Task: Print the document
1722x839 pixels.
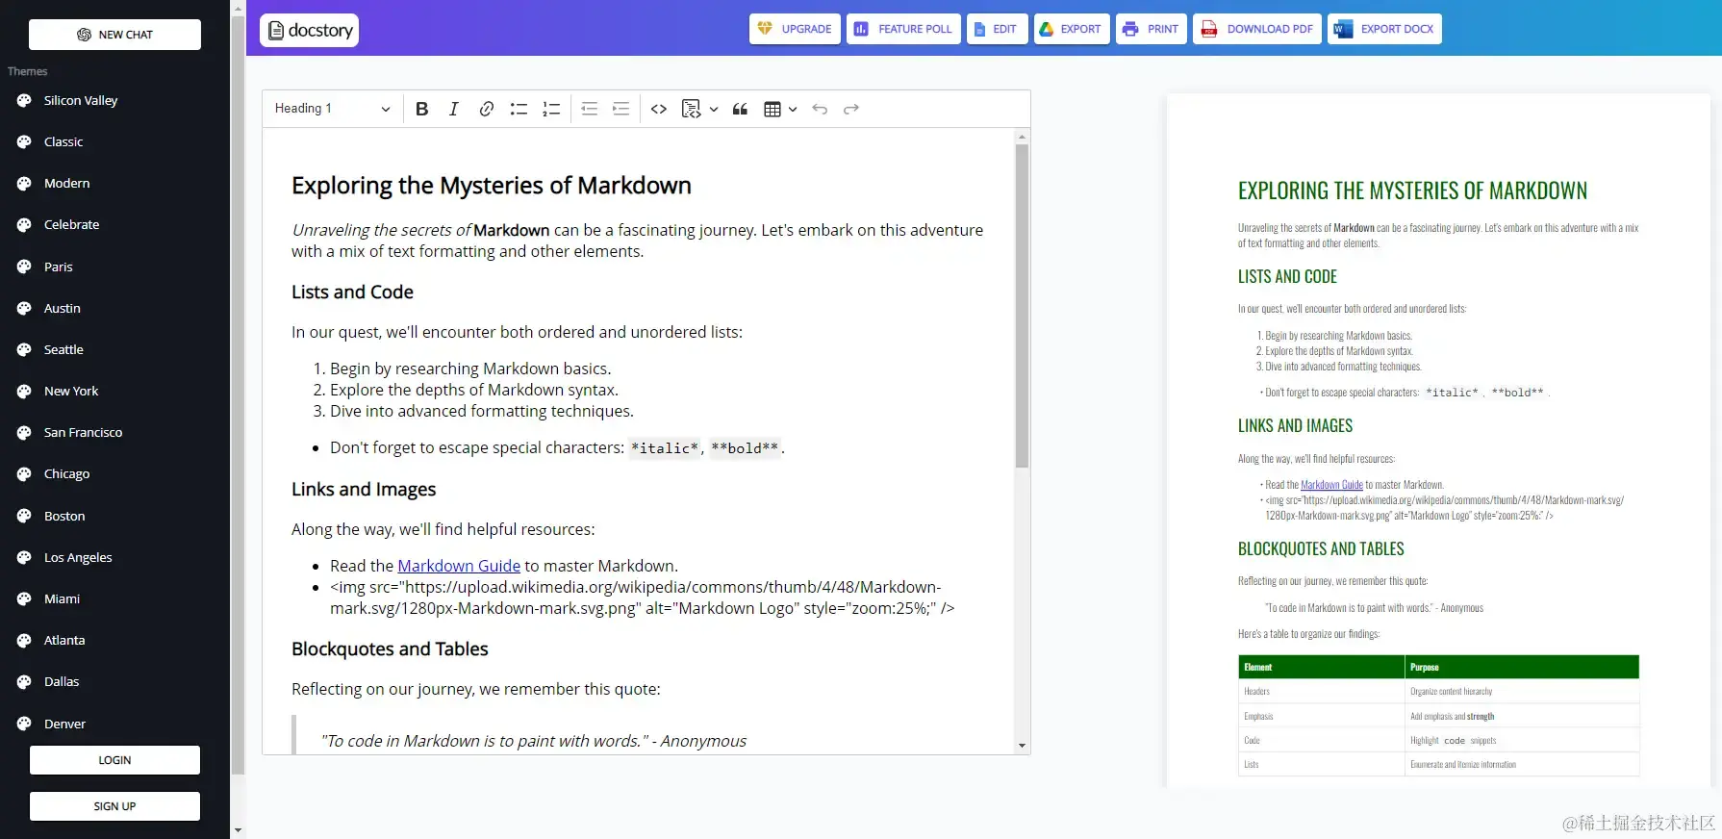Action: coord(1151,29)
